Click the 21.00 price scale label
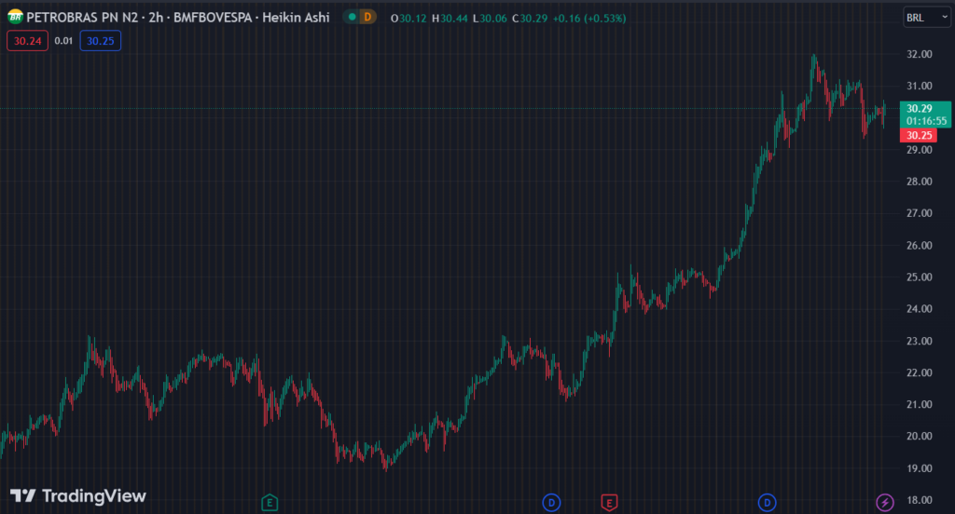 pyautogui.click(x=919, y=404)
